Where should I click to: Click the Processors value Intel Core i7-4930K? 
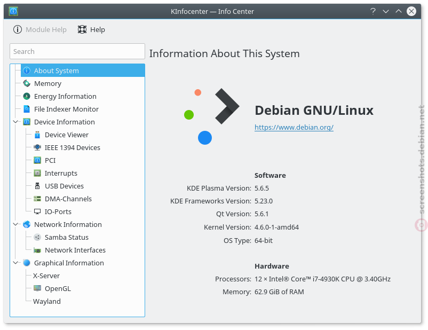[323, 279]
